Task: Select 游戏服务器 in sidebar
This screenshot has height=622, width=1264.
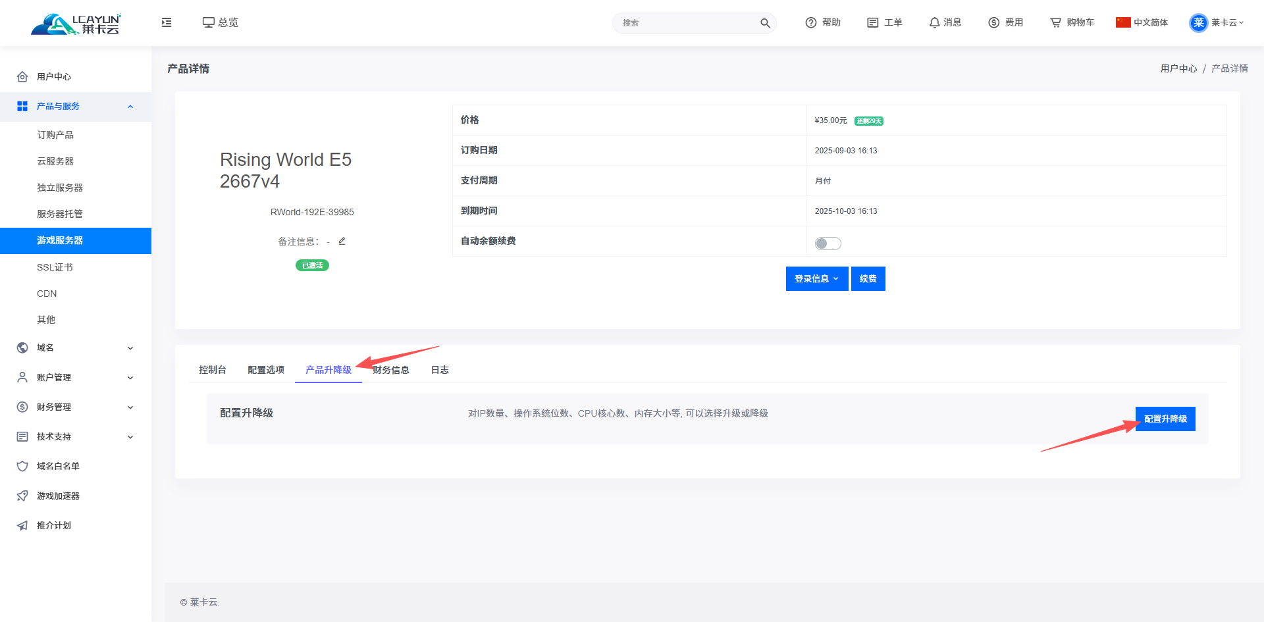Action: coord(76,241)
